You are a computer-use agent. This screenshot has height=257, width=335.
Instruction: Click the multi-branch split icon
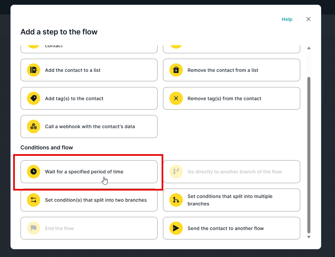pos(176,200)
